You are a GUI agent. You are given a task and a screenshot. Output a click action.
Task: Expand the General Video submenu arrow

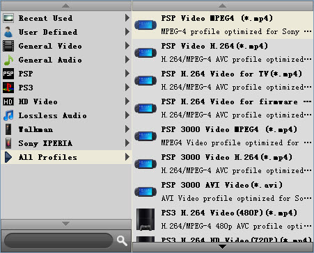coord(127,46)
